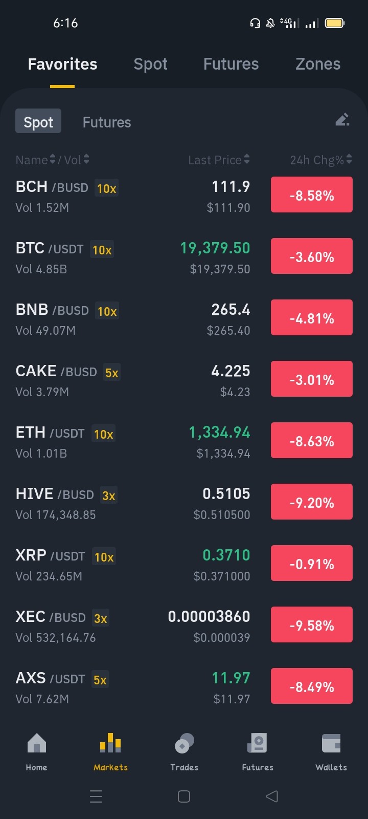Switch to the top Spot tab
The width and height of the screenshot is (368, 819).
(150, 64)
